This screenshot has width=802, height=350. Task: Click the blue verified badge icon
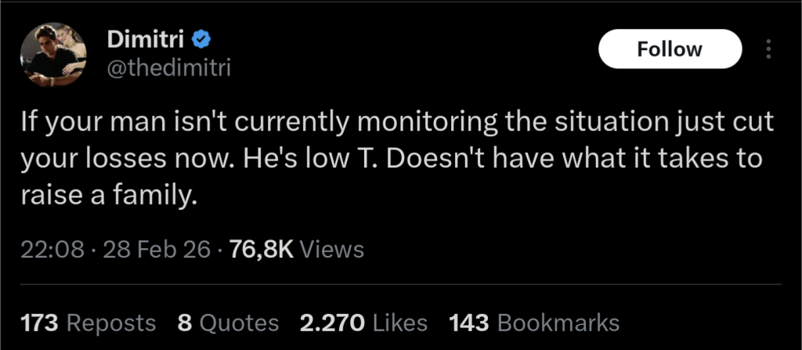[201, 38]
